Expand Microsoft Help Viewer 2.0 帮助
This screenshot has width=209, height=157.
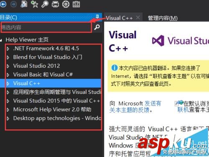click(x=8, y=110)
